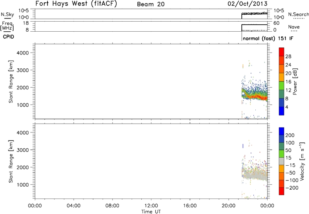The height and width of the screenshot is (214, 309).
Task: Click the 2000 km tick of power panel
Action: point(23,87)
